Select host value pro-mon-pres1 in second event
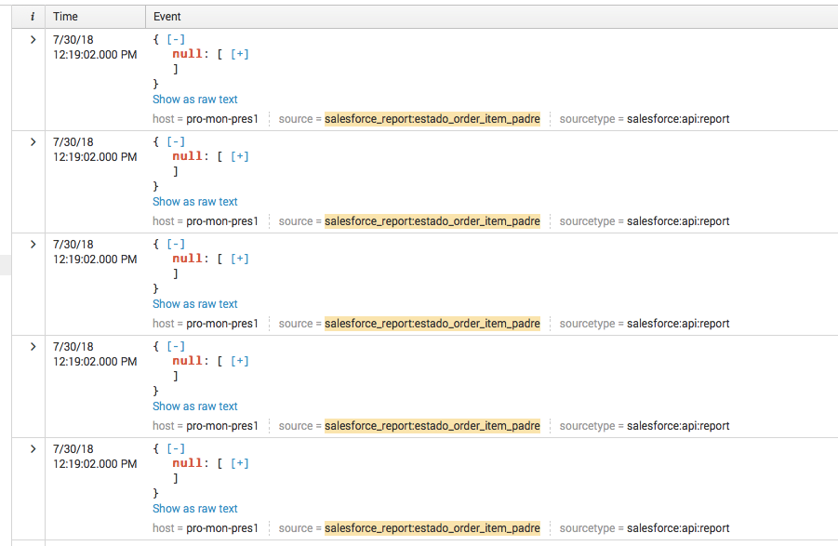Viewport: 838px width, 546px height. [x=221, y=221]
